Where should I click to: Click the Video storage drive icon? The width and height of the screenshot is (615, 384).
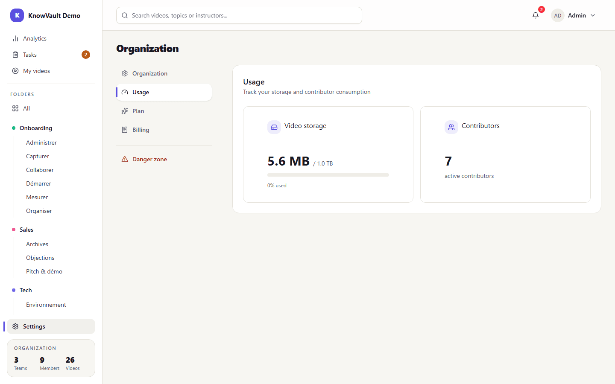[x=274, y=127]
